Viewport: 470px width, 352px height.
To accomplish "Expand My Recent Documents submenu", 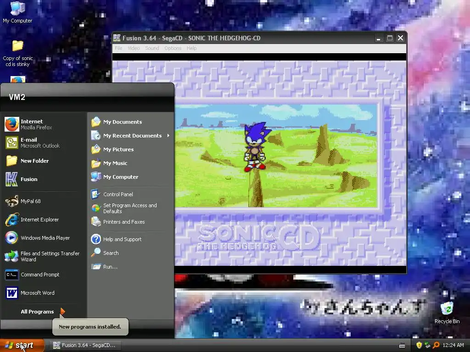I will click(131, 136).
